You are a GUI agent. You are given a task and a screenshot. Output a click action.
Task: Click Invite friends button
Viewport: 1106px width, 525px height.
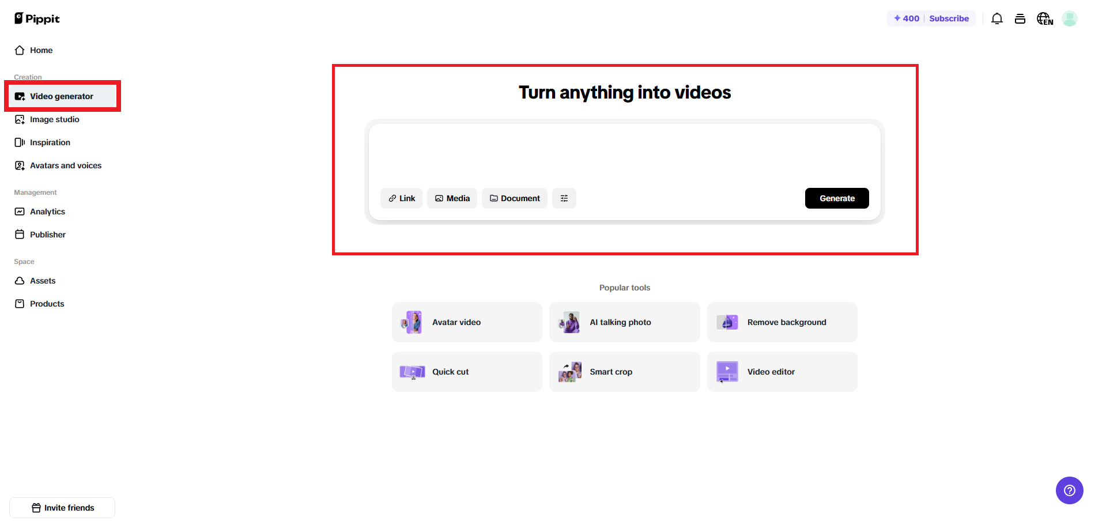pos(62,508)
